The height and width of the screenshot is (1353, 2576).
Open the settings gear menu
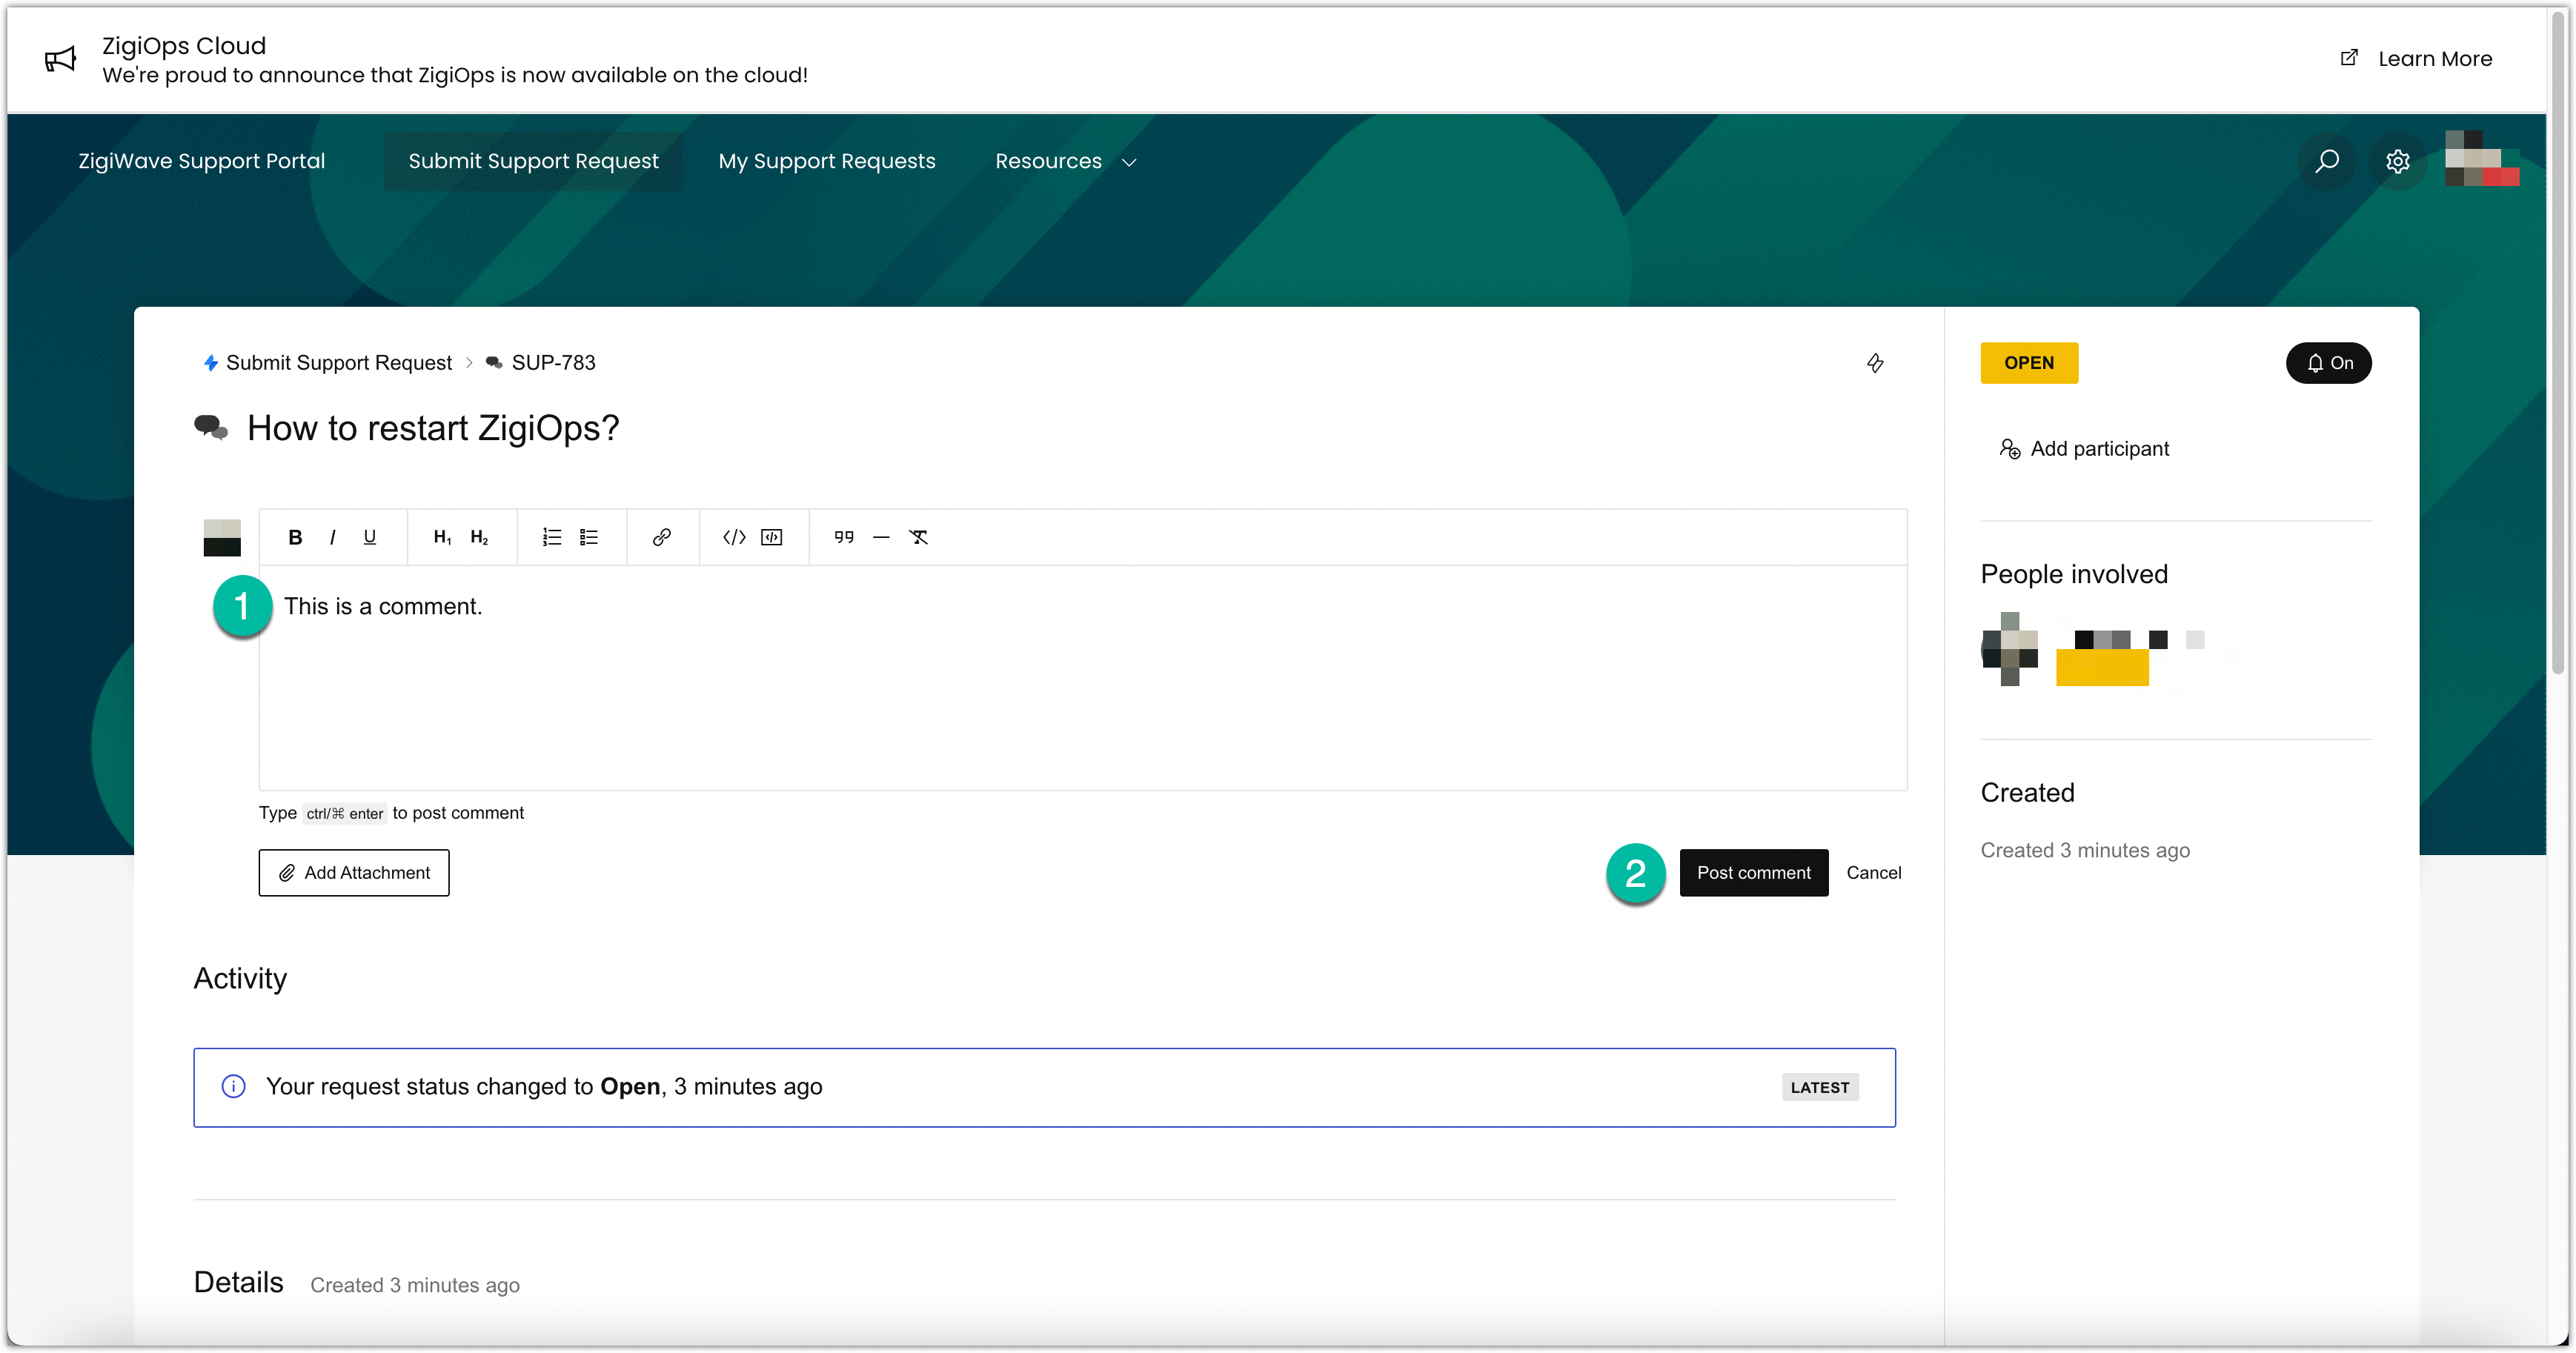click(x=2397, y=161)
